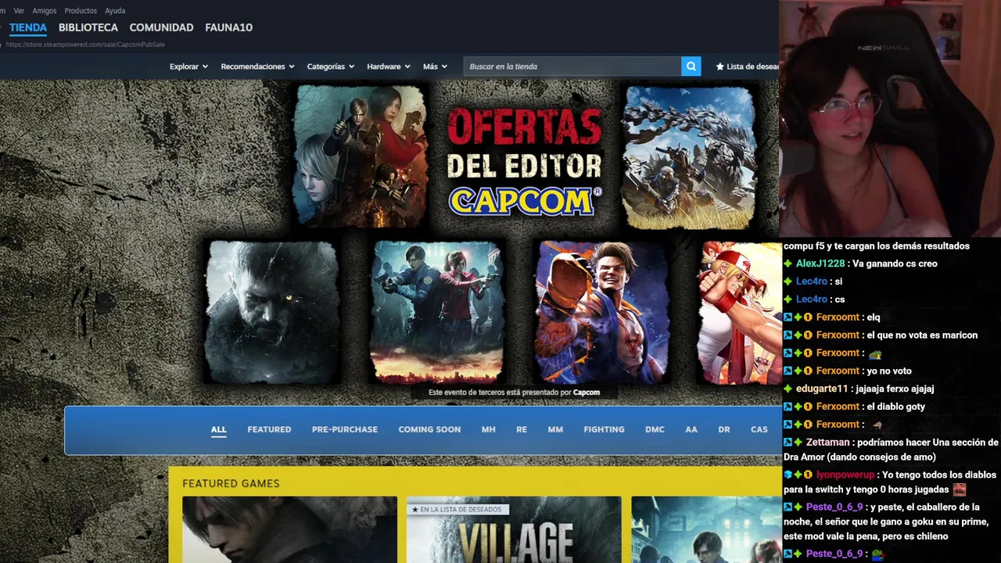Select the COMING SOON filter tab
The image size is (1001, 563).
pos(429,429)
